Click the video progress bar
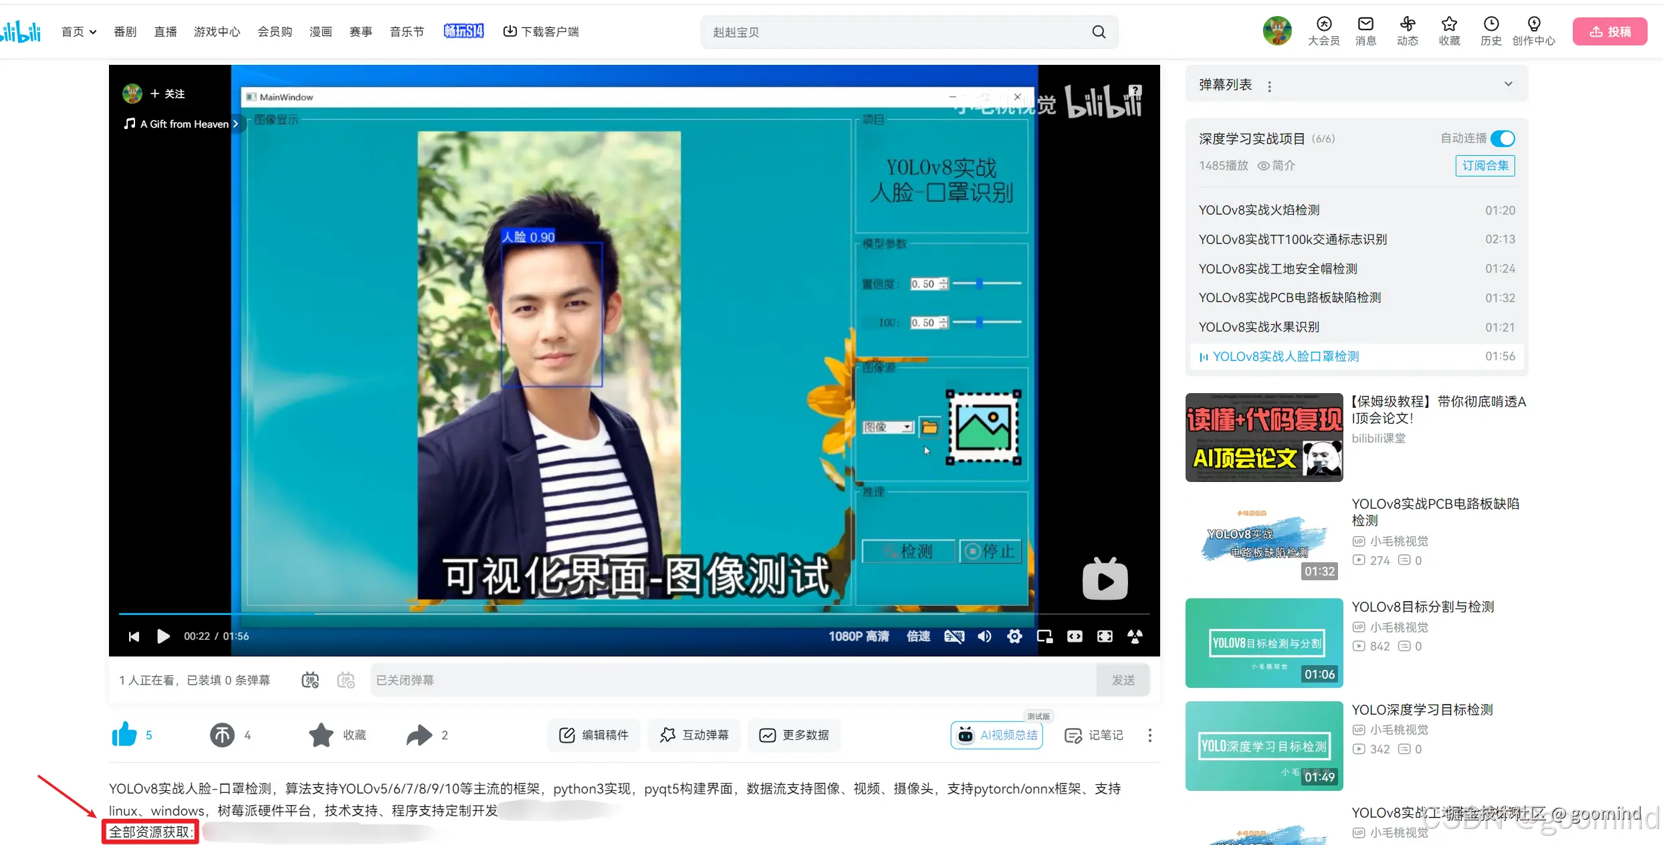The height and width of the screenshot is (845, 1663). coord(634,613)
